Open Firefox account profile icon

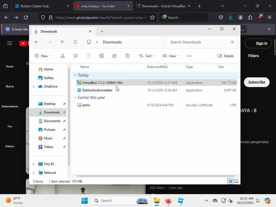point(240,18)
